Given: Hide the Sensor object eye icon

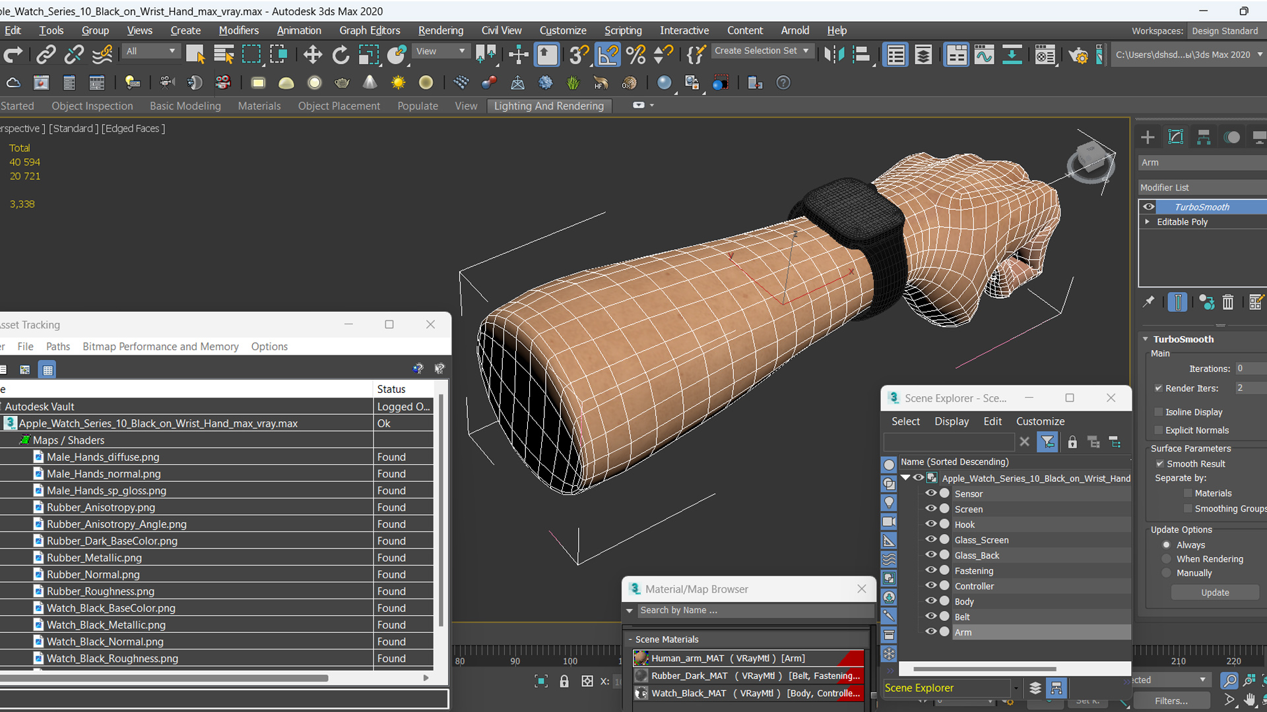Looking at the screenshot, I should [930, 493].
